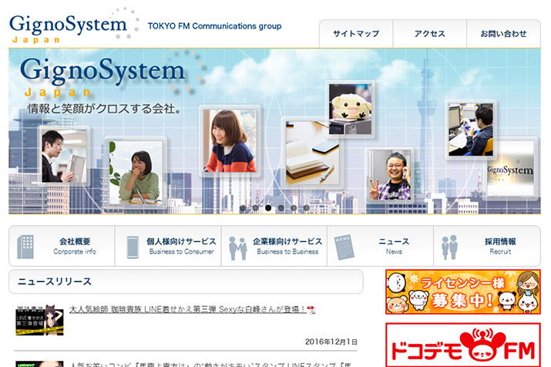Open 会社概要 Corporate info menu
The height and width of the screenshot is (367, 551).
coord(62,246)
